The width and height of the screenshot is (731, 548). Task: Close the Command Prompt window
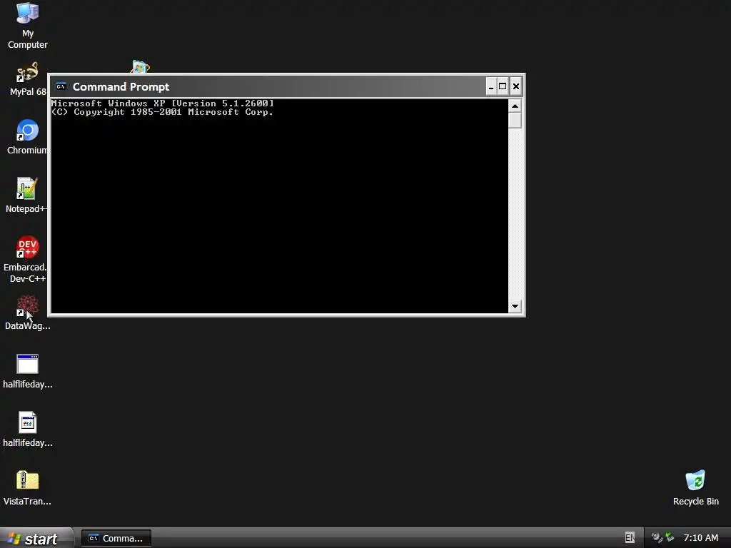click(515, 86)
